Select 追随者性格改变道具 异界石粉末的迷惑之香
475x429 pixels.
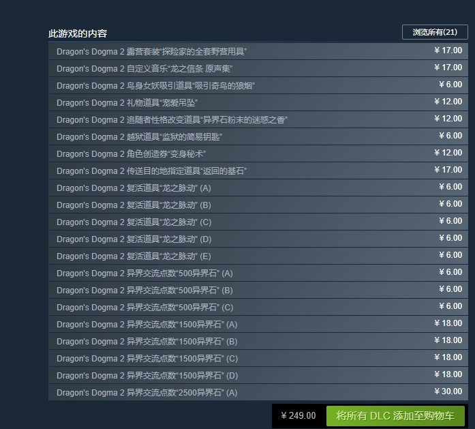172,119
